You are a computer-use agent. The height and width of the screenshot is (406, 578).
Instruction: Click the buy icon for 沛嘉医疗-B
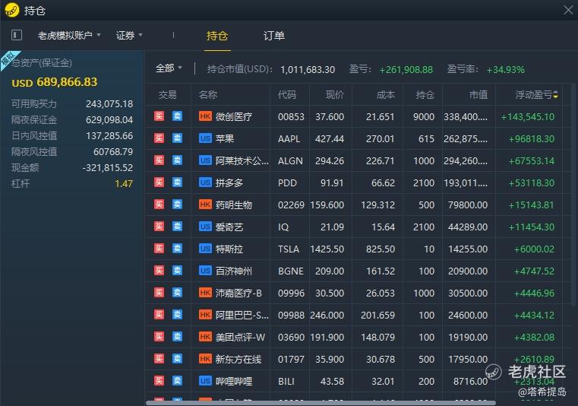159,293
